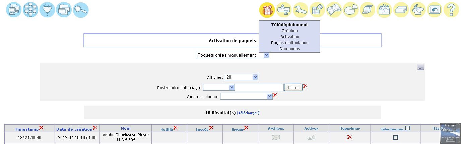Open the question mark help icon
This screenshot has width=461, height=144.
451,10
